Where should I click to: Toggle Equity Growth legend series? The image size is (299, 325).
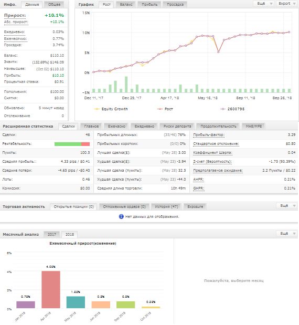(x=111, y=109)
